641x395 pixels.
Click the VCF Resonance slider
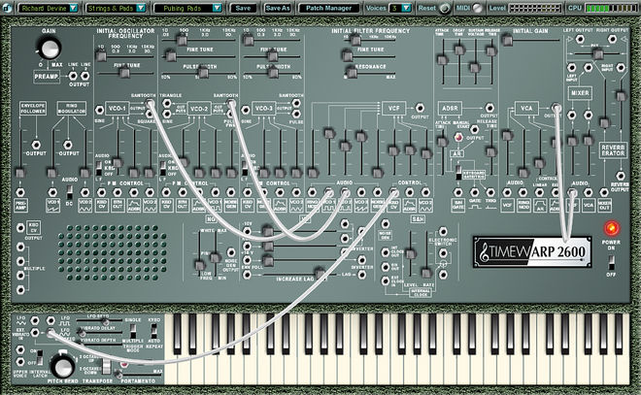370,73
